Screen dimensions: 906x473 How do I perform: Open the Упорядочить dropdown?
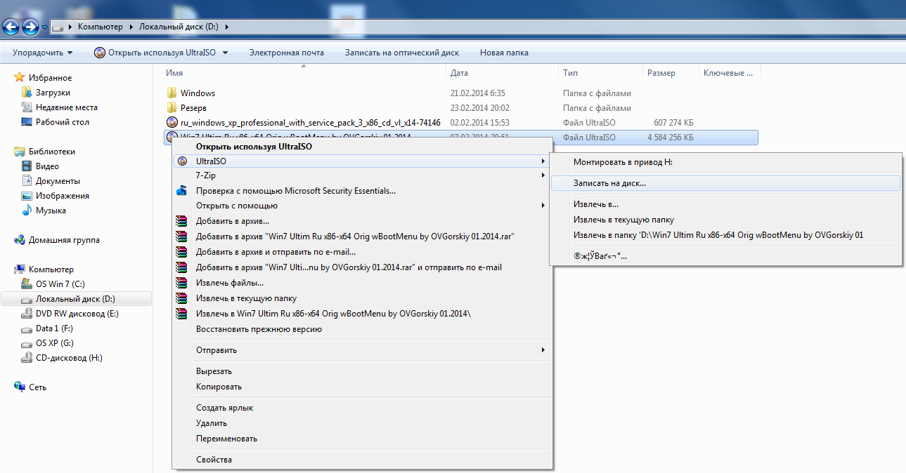click(x=42, y=53)
